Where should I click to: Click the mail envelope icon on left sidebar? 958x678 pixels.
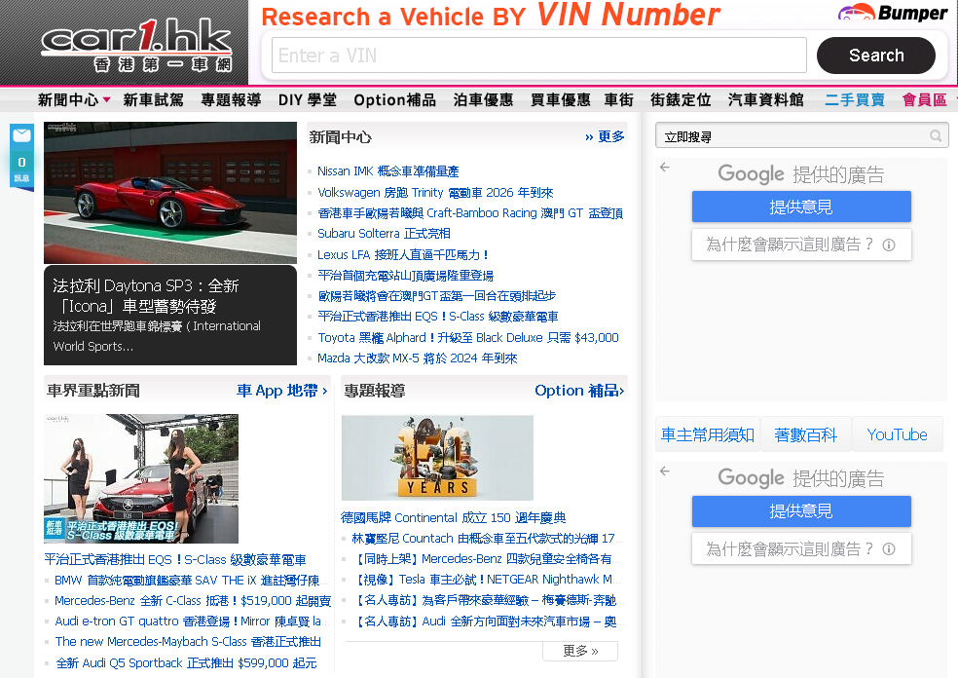pos(21,135)
